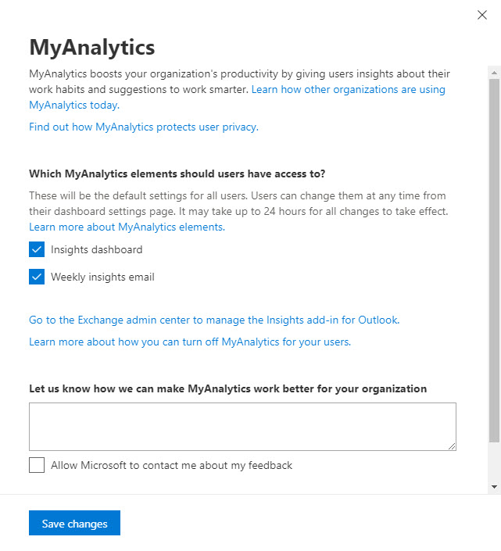Viewport: 501px width, 551px height.
Task: Go to the Exchange admin center link
Action: click(213, 320)
